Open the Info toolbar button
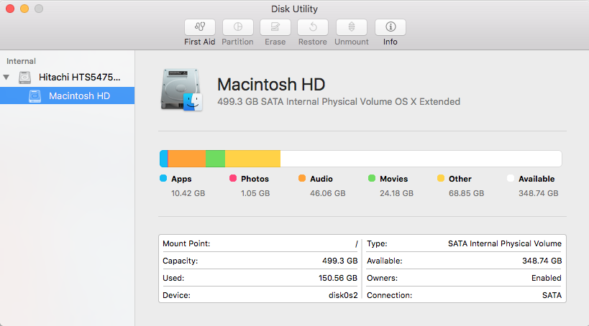Viewport: 589px width, 326px height. [x=390, y=27]
